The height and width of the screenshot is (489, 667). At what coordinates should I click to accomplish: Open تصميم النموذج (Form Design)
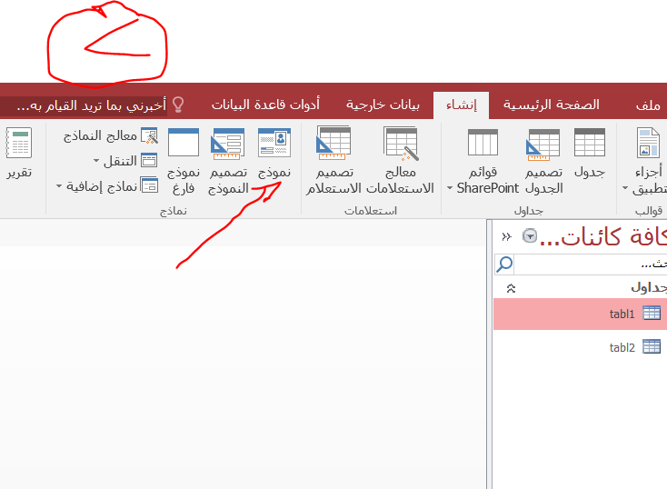(228, 161)
